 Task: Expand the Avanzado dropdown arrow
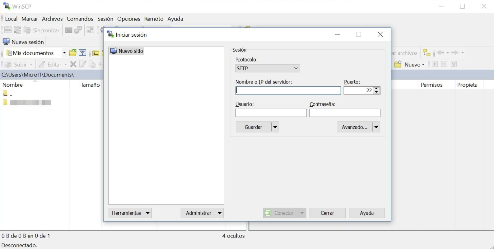[376, 127]
